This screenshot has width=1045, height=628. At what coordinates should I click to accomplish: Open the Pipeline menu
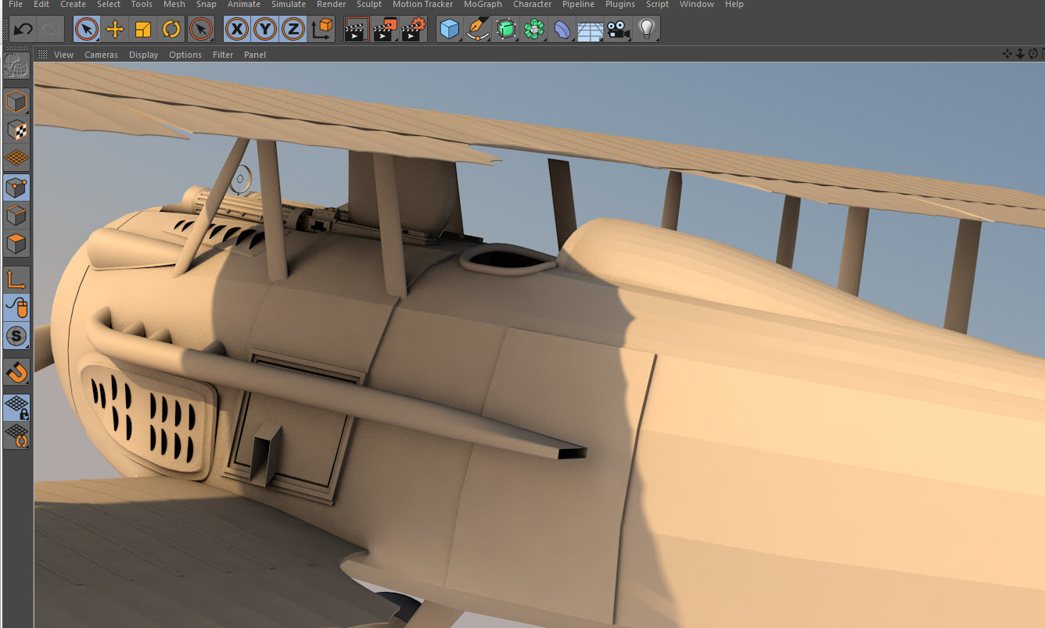[x=578, y=5]
